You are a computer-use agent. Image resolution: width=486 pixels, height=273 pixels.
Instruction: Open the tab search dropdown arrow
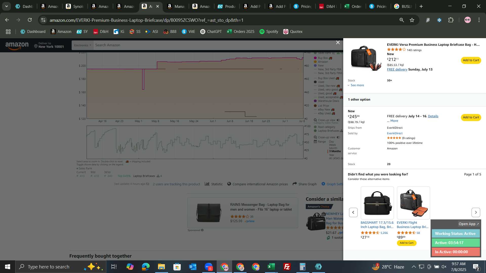(6, 6)
